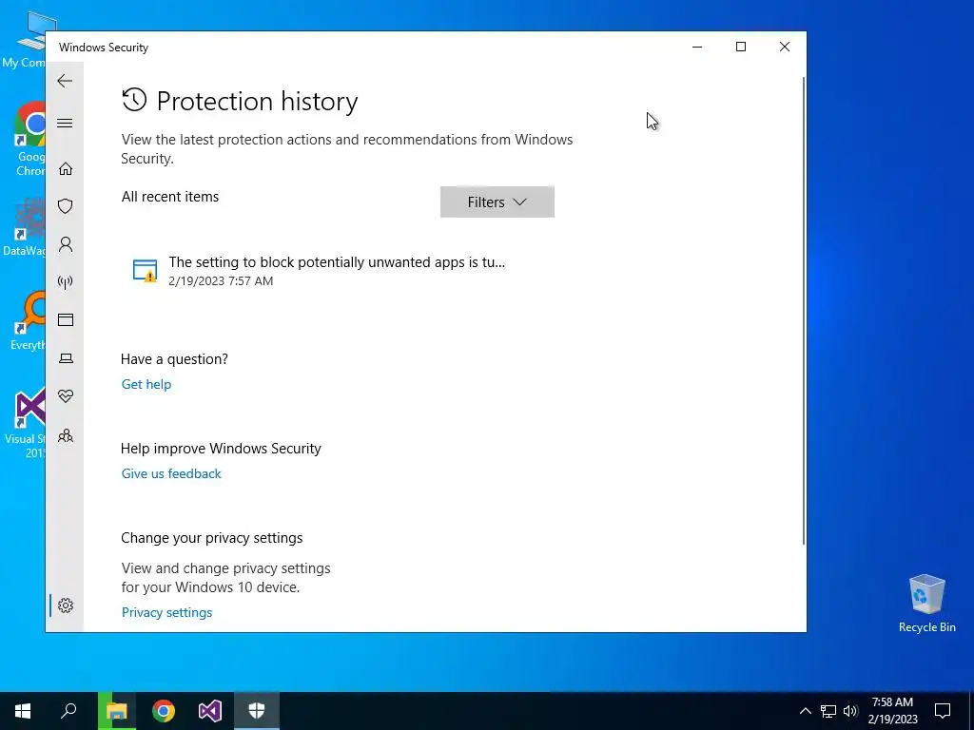Open Visual Studio from the taskbar

pyautogui.click(x=210, y=711)
